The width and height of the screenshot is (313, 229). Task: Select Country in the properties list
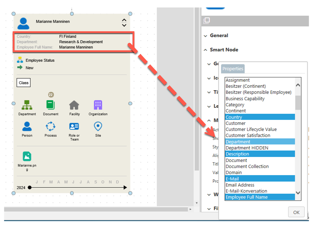click(259, 117)
